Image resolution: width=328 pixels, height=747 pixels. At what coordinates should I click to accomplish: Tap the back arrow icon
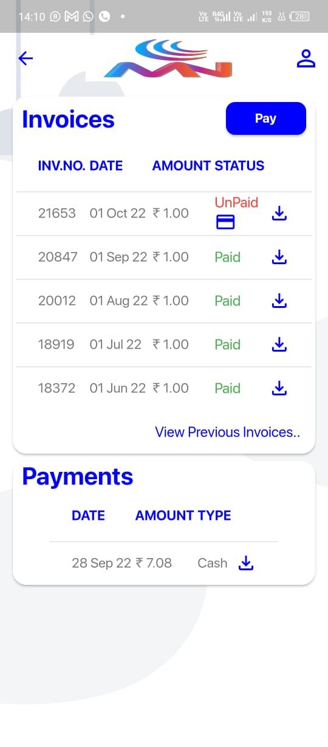[x=26, y=58]
